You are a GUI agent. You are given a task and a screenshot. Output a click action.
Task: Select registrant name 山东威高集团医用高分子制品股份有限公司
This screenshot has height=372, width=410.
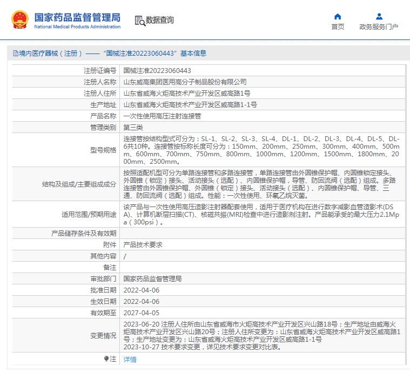click(185, 82)
